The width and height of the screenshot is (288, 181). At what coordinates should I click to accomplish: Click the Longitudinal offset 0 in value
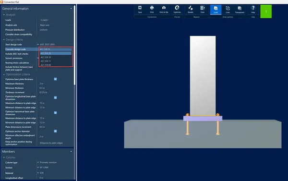(x=41, y=178)
